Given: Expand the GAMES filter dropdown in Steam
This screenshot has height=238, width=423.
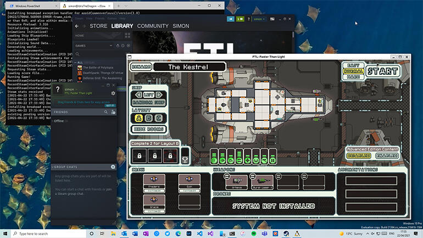Looking at the screenshot, I should point(110,46).
